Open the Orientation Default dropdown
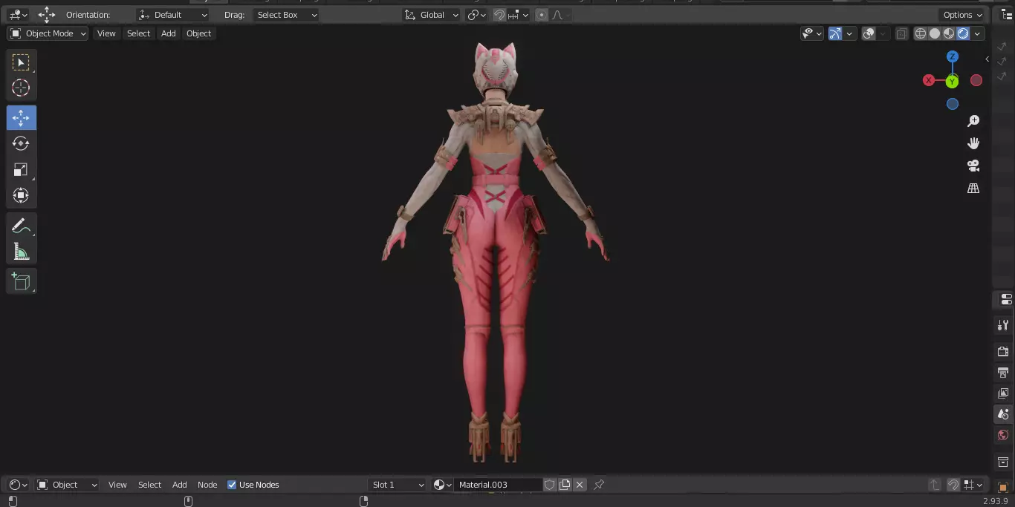 (173, 15)
